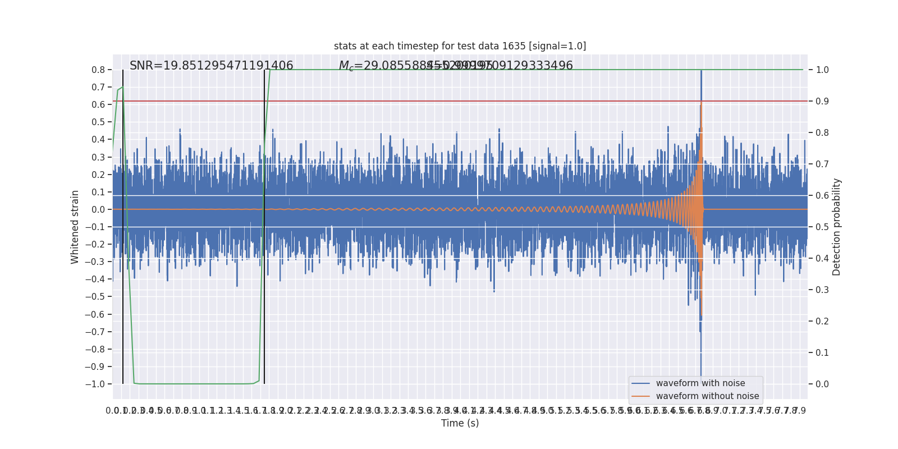Viewport: 898px width, 449px height.
Task: Click the orange line swatch in legend
Action: [x=640, y=396]
